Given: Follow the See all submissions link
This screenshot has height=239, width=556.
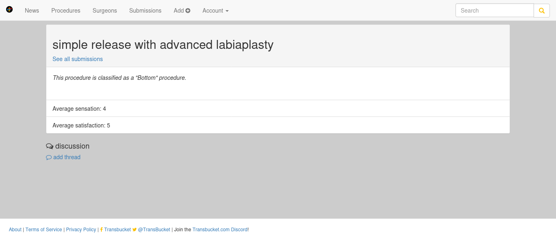Looking at the screenshot, I should 78,59.
